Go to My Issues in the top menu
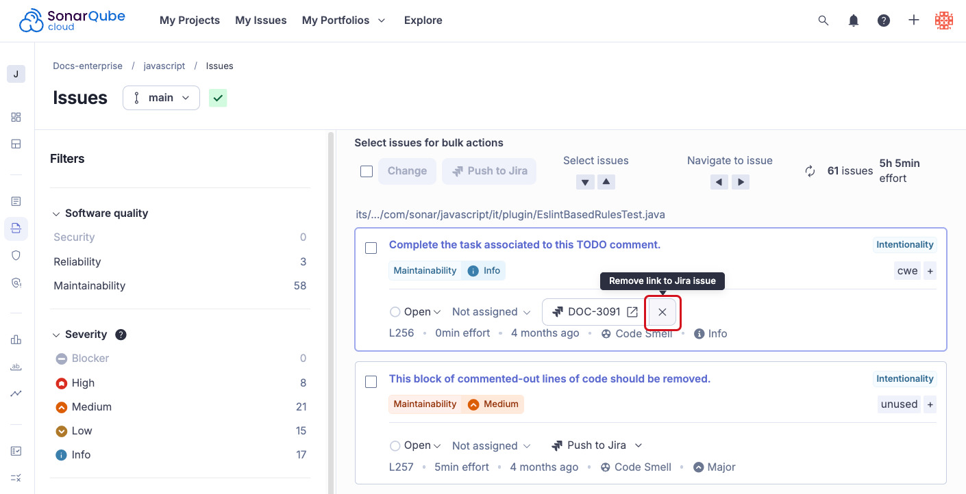 [x=260, y=20]
